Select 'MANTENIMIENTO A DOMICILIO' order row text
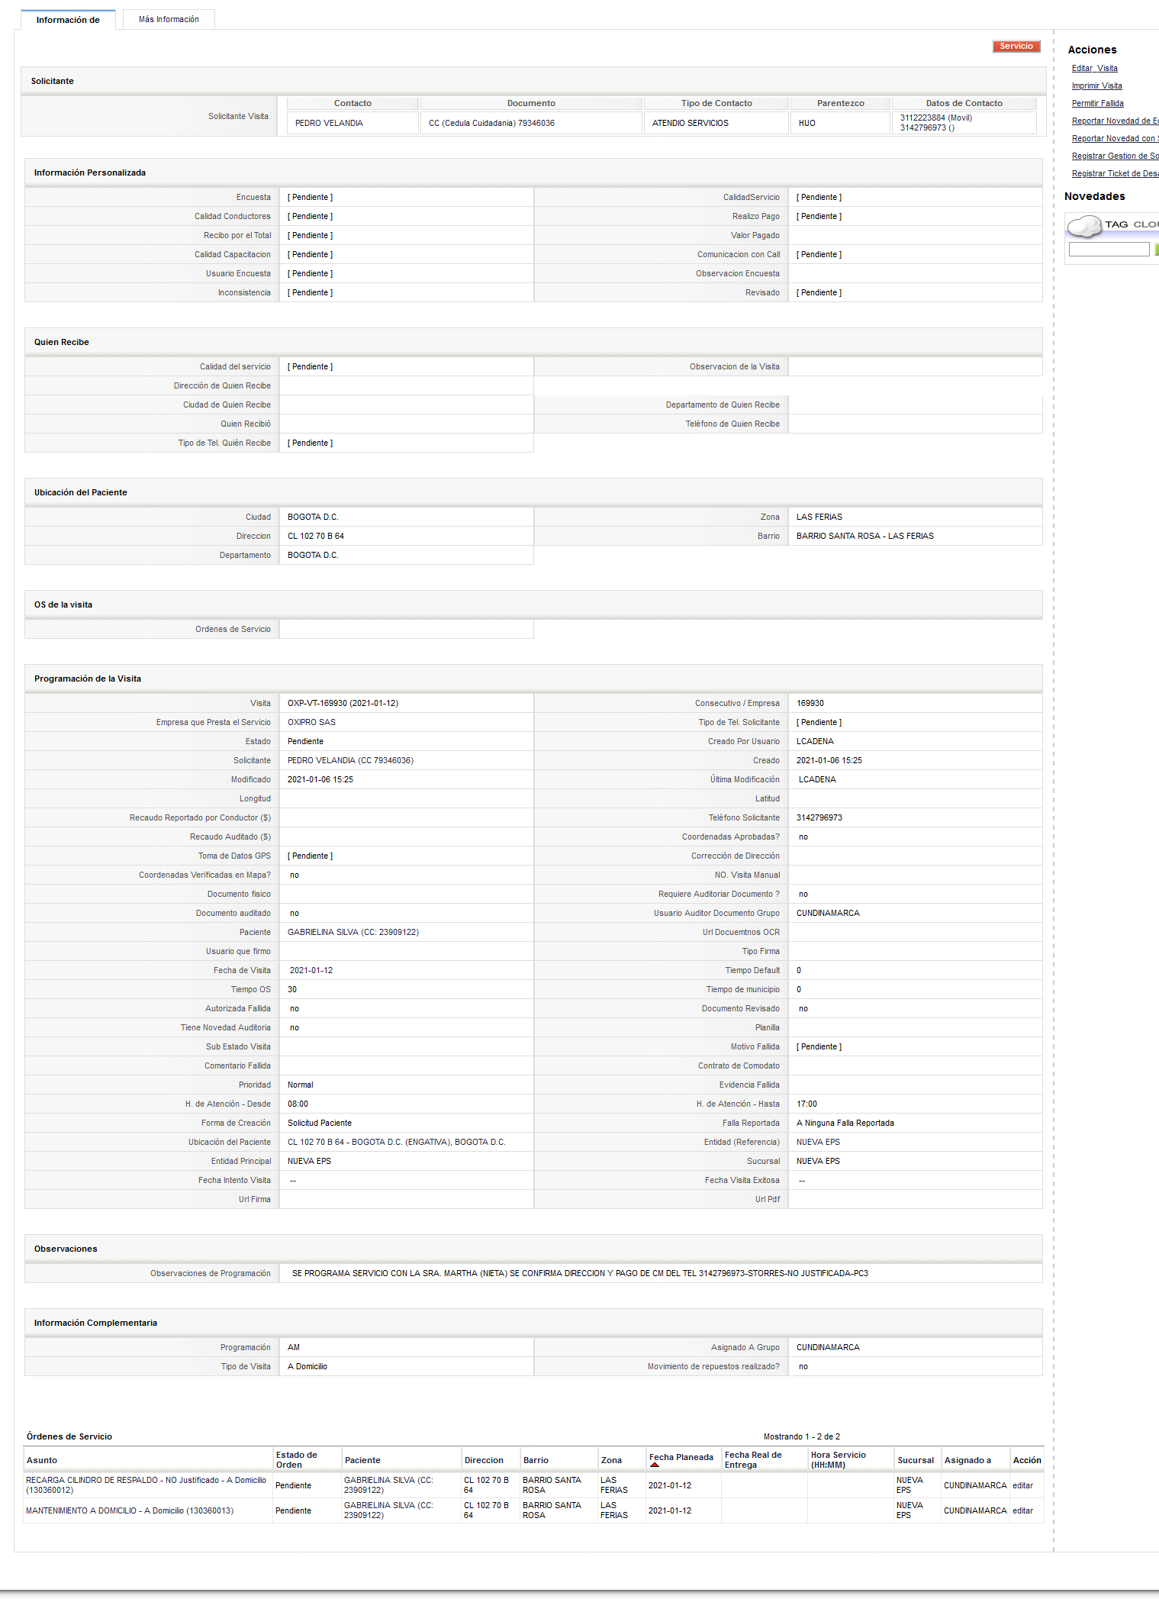This screenshot has height=1599, width=1159. (x=130, y=1510)
